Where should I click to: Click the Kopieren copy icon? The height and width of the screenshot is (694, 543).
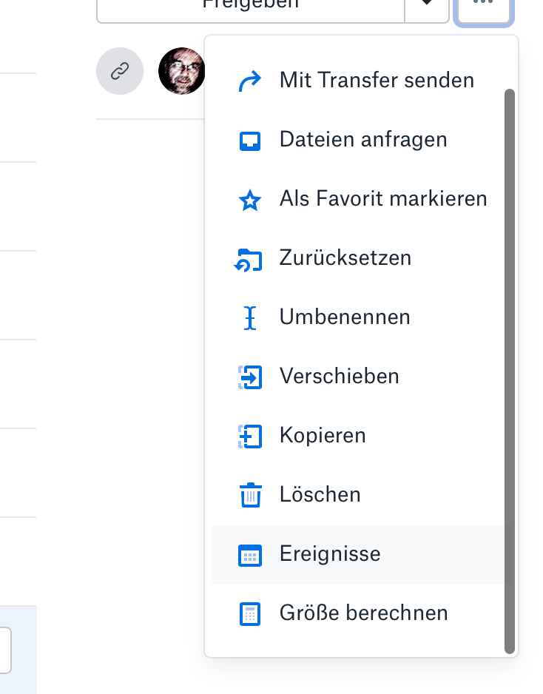[x=250, y=437]
